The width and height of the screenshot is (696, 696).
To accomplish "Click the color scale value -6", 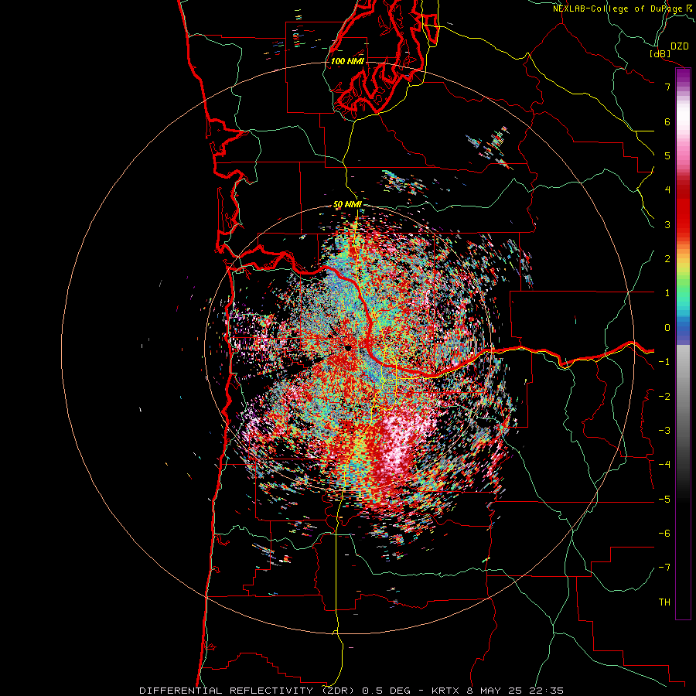I will (664, 534).
